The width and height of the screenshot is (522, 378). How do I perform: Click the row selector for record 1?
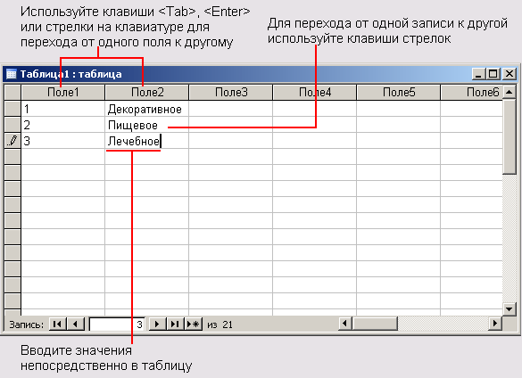point(12,109)
